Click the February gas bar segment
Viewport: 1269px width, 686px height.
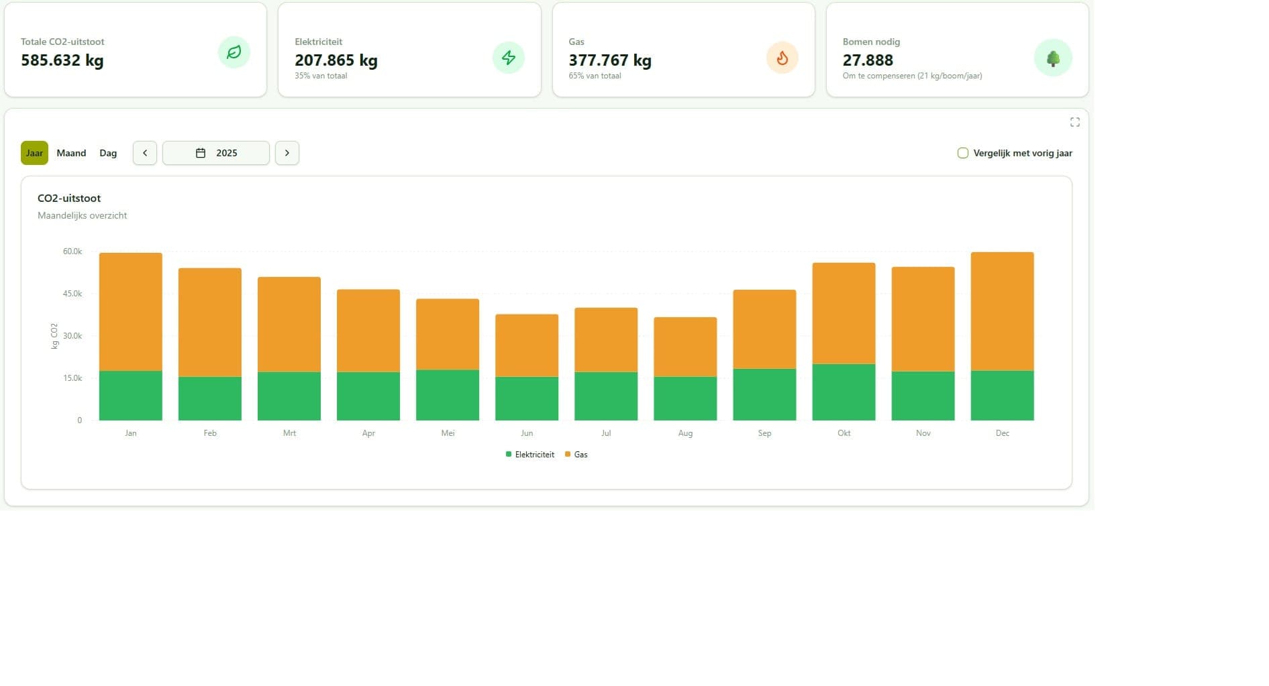click(x=210, y=323)
